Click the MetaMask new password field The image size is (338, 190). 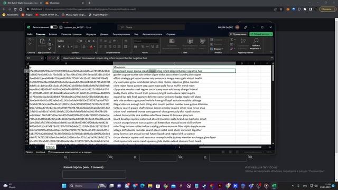(94, 174)
